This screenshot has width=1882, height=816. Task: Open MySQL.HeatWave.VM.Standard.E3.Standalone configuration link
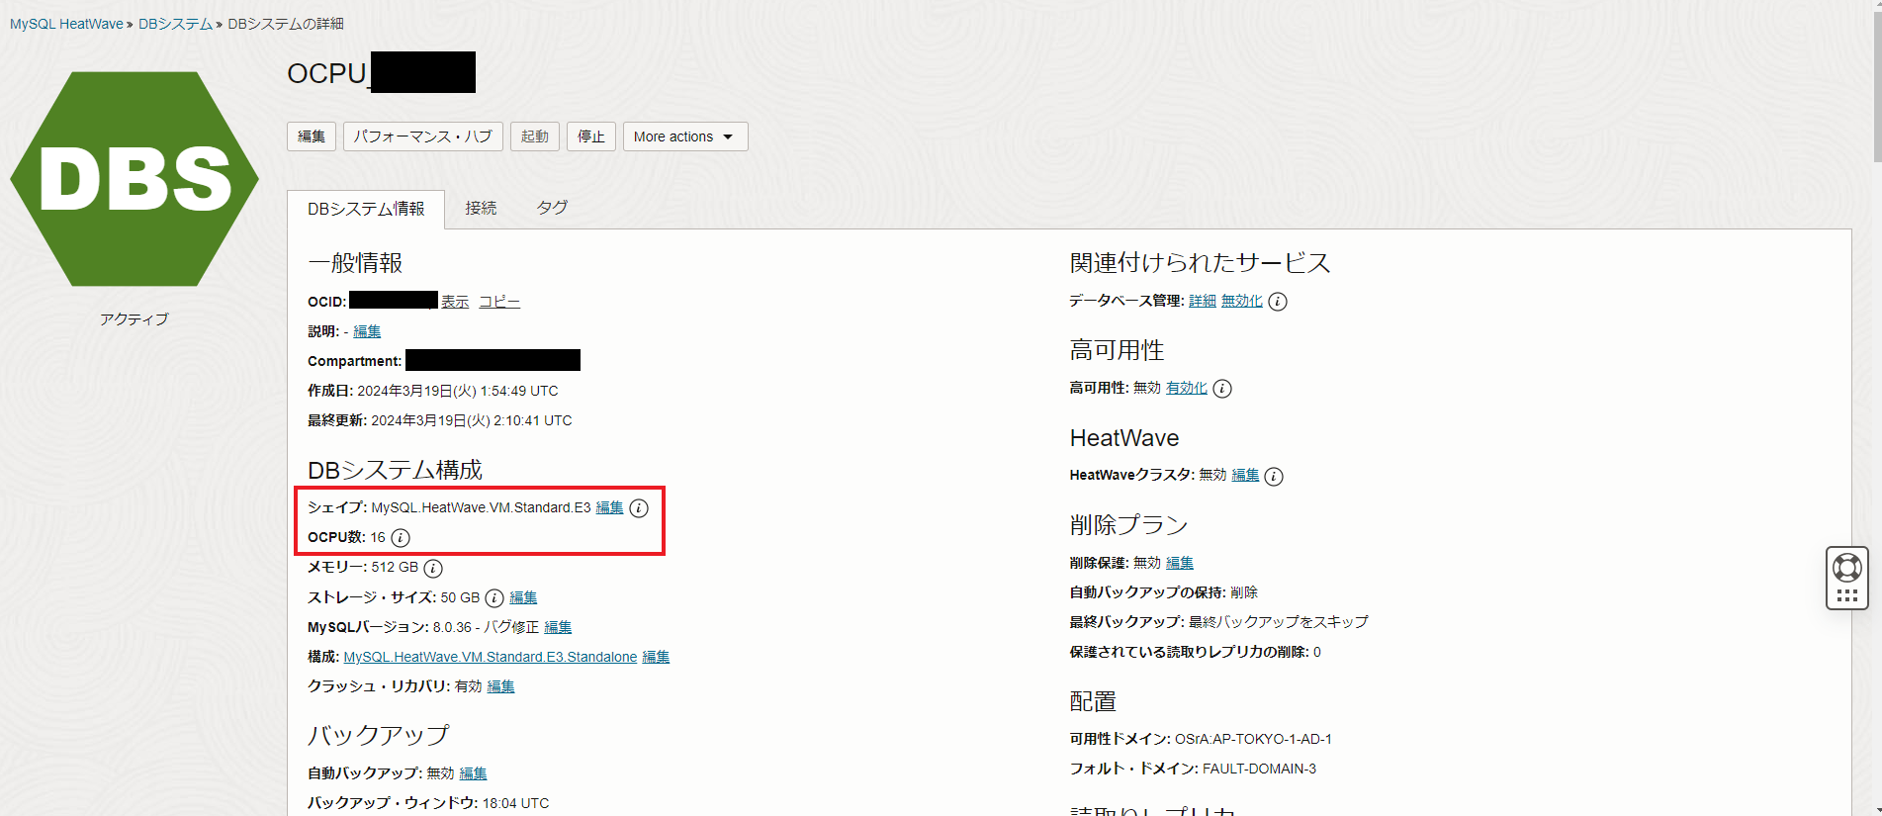(x=490, y=657)
